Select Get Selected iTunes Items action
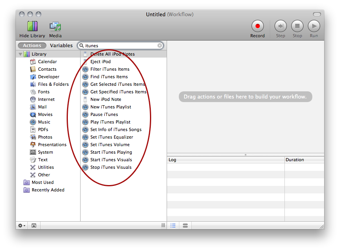Viewport: 340px width, 251px height. (x=124, y=84)
